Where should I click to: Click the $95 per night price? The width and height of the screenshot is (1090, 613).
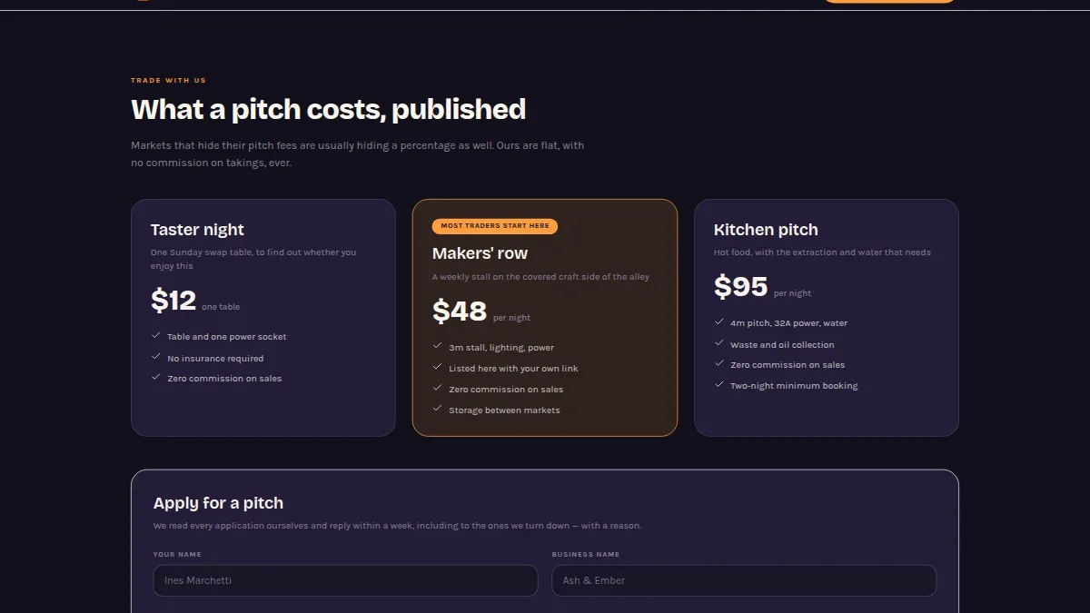click(763, 287)
